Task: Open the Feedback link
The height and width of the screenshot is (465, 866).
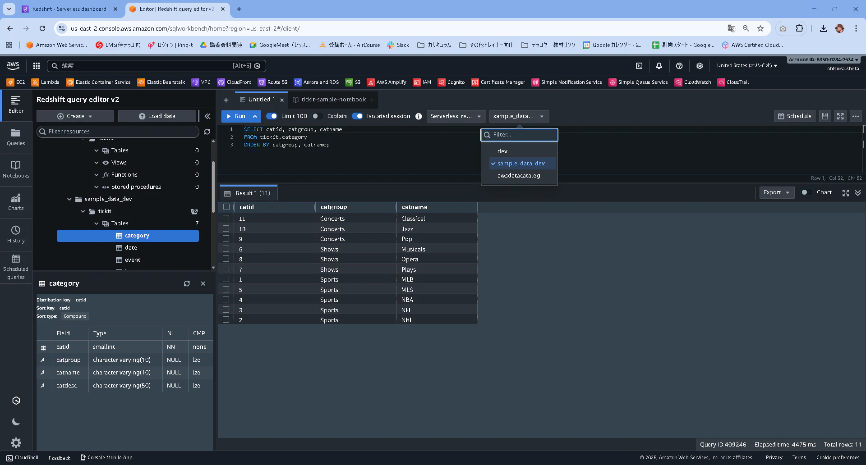Action: point(60,458)
